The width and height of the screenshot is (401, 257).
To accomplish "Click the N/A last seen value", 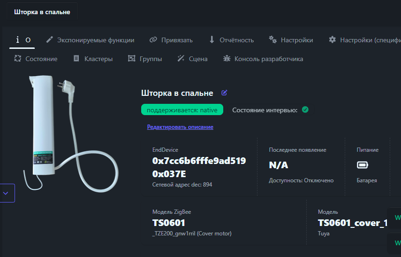I will pos(279,165).
